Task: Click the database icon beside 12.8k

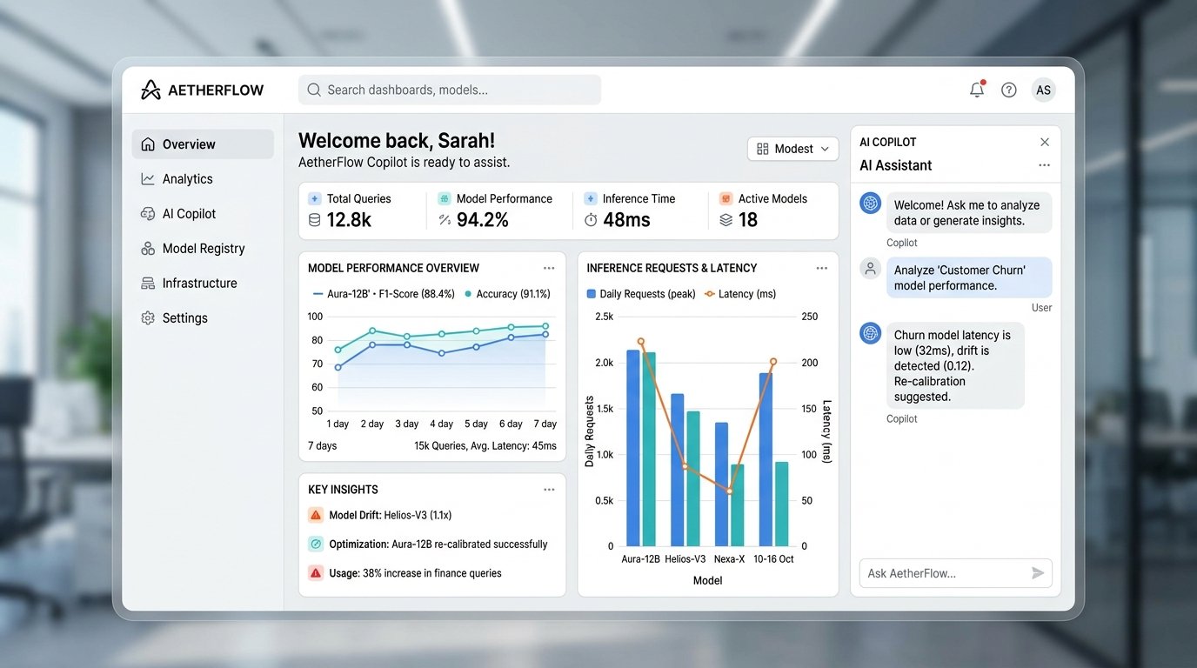Action: (315, 220)
